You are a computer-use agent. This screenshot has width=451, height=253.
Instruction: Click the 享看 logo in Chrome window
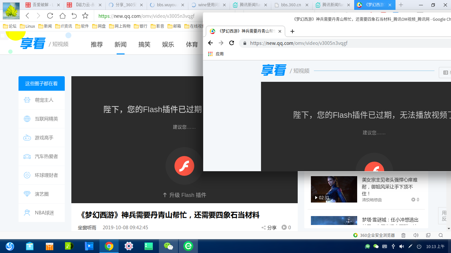pos(273,70)
